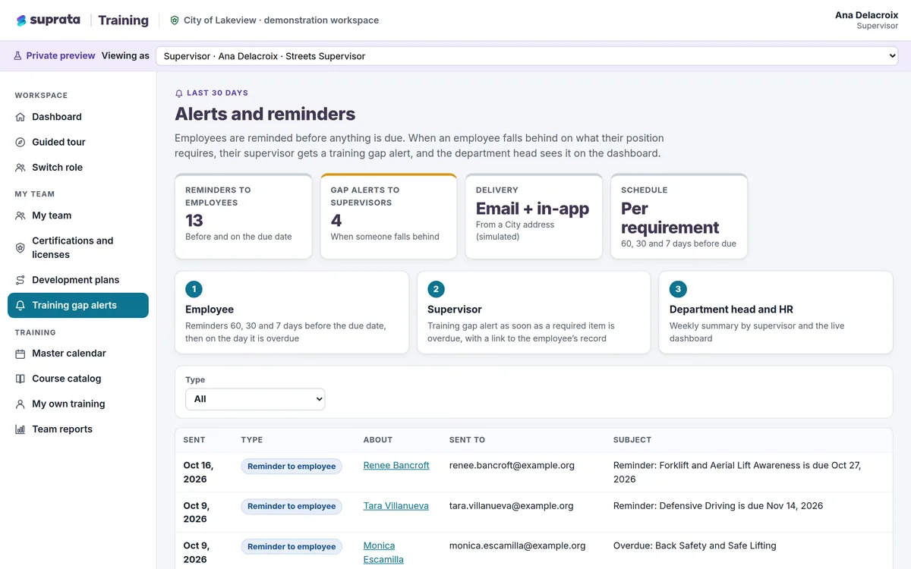The height and width of the screenshot is (569, 911).
Task: Open Tara Villanueva's employee record link
Action: coord(396,505)
